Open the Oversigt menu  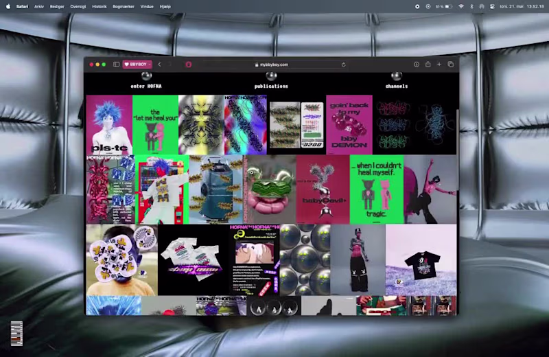(x=78, y=6)
